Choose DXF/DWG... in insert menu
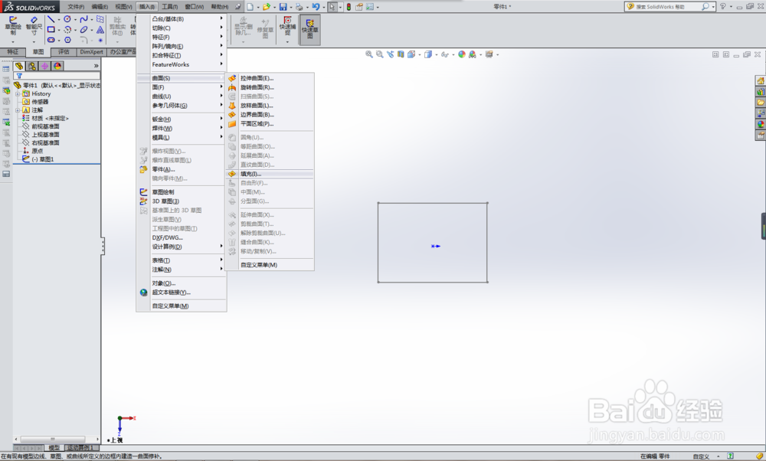The height and width of the screenshot is (461, 766). pyautogui.click(x=182, y=238)
